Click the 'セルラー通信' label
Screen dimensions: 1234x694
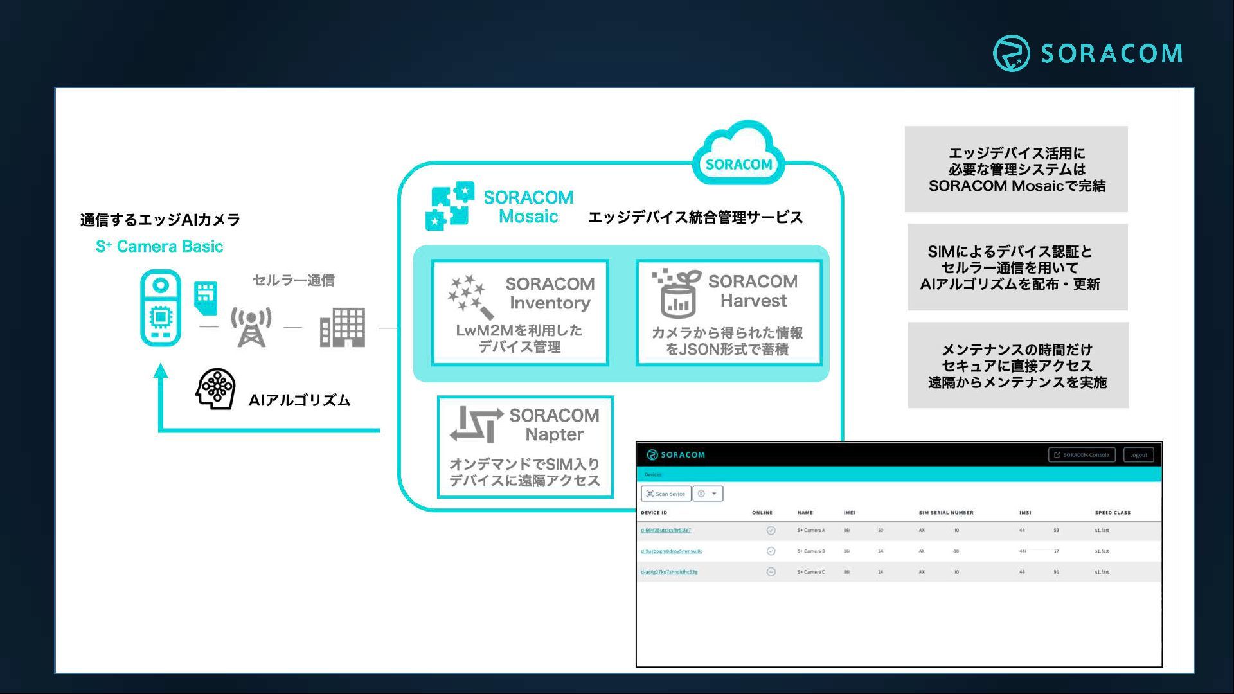coord(293,280)
